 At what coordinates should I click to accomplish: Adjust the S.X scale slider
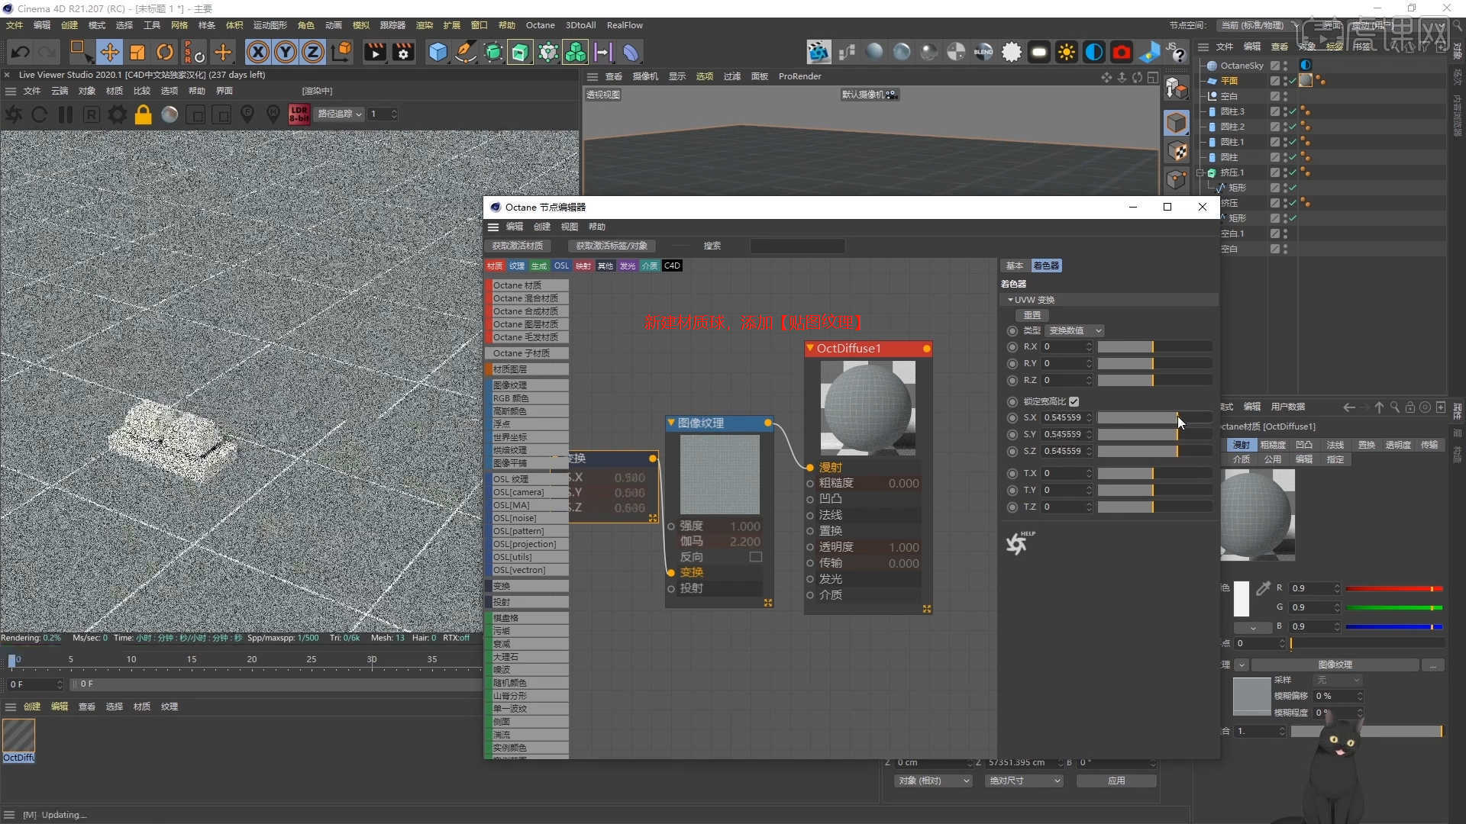pyautogui.click(x=1155, y=418)
